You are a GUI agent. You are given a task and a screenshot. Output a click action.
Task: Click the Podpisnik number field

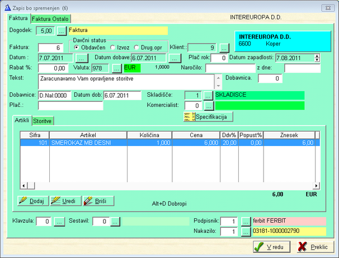pyautogui.click(x=229, y=222)
